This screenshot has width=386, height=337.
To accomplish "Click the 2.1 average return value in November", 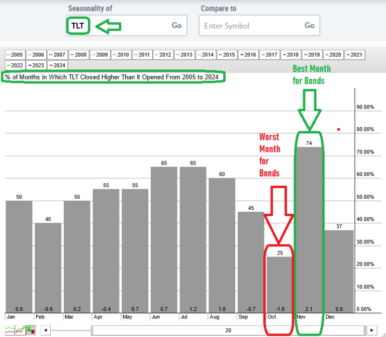I will 309,309.
